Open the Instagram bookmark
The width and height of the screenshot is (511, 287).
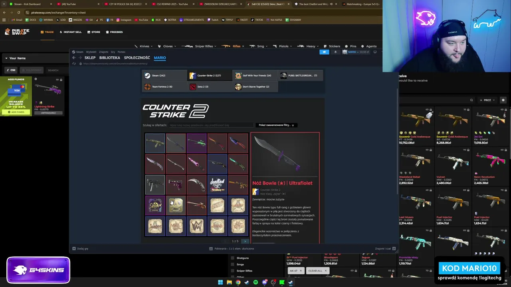124,20
